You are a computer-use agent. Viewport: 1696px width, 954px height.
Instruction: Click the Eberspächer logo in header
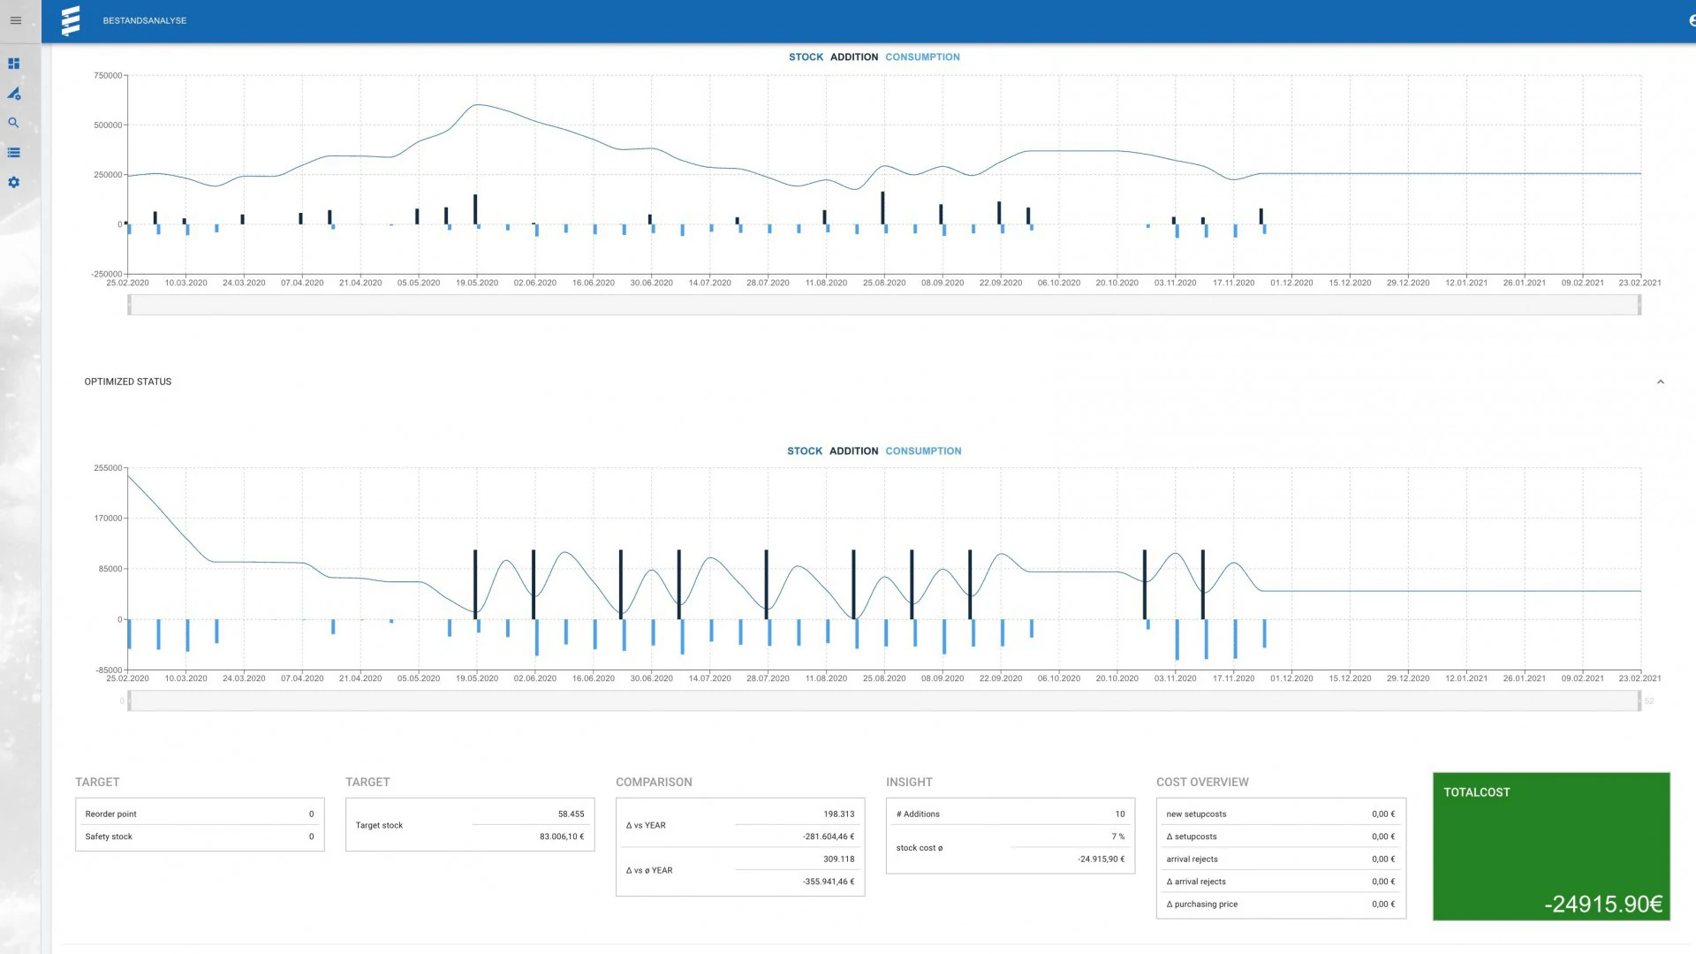pos(71,20)
